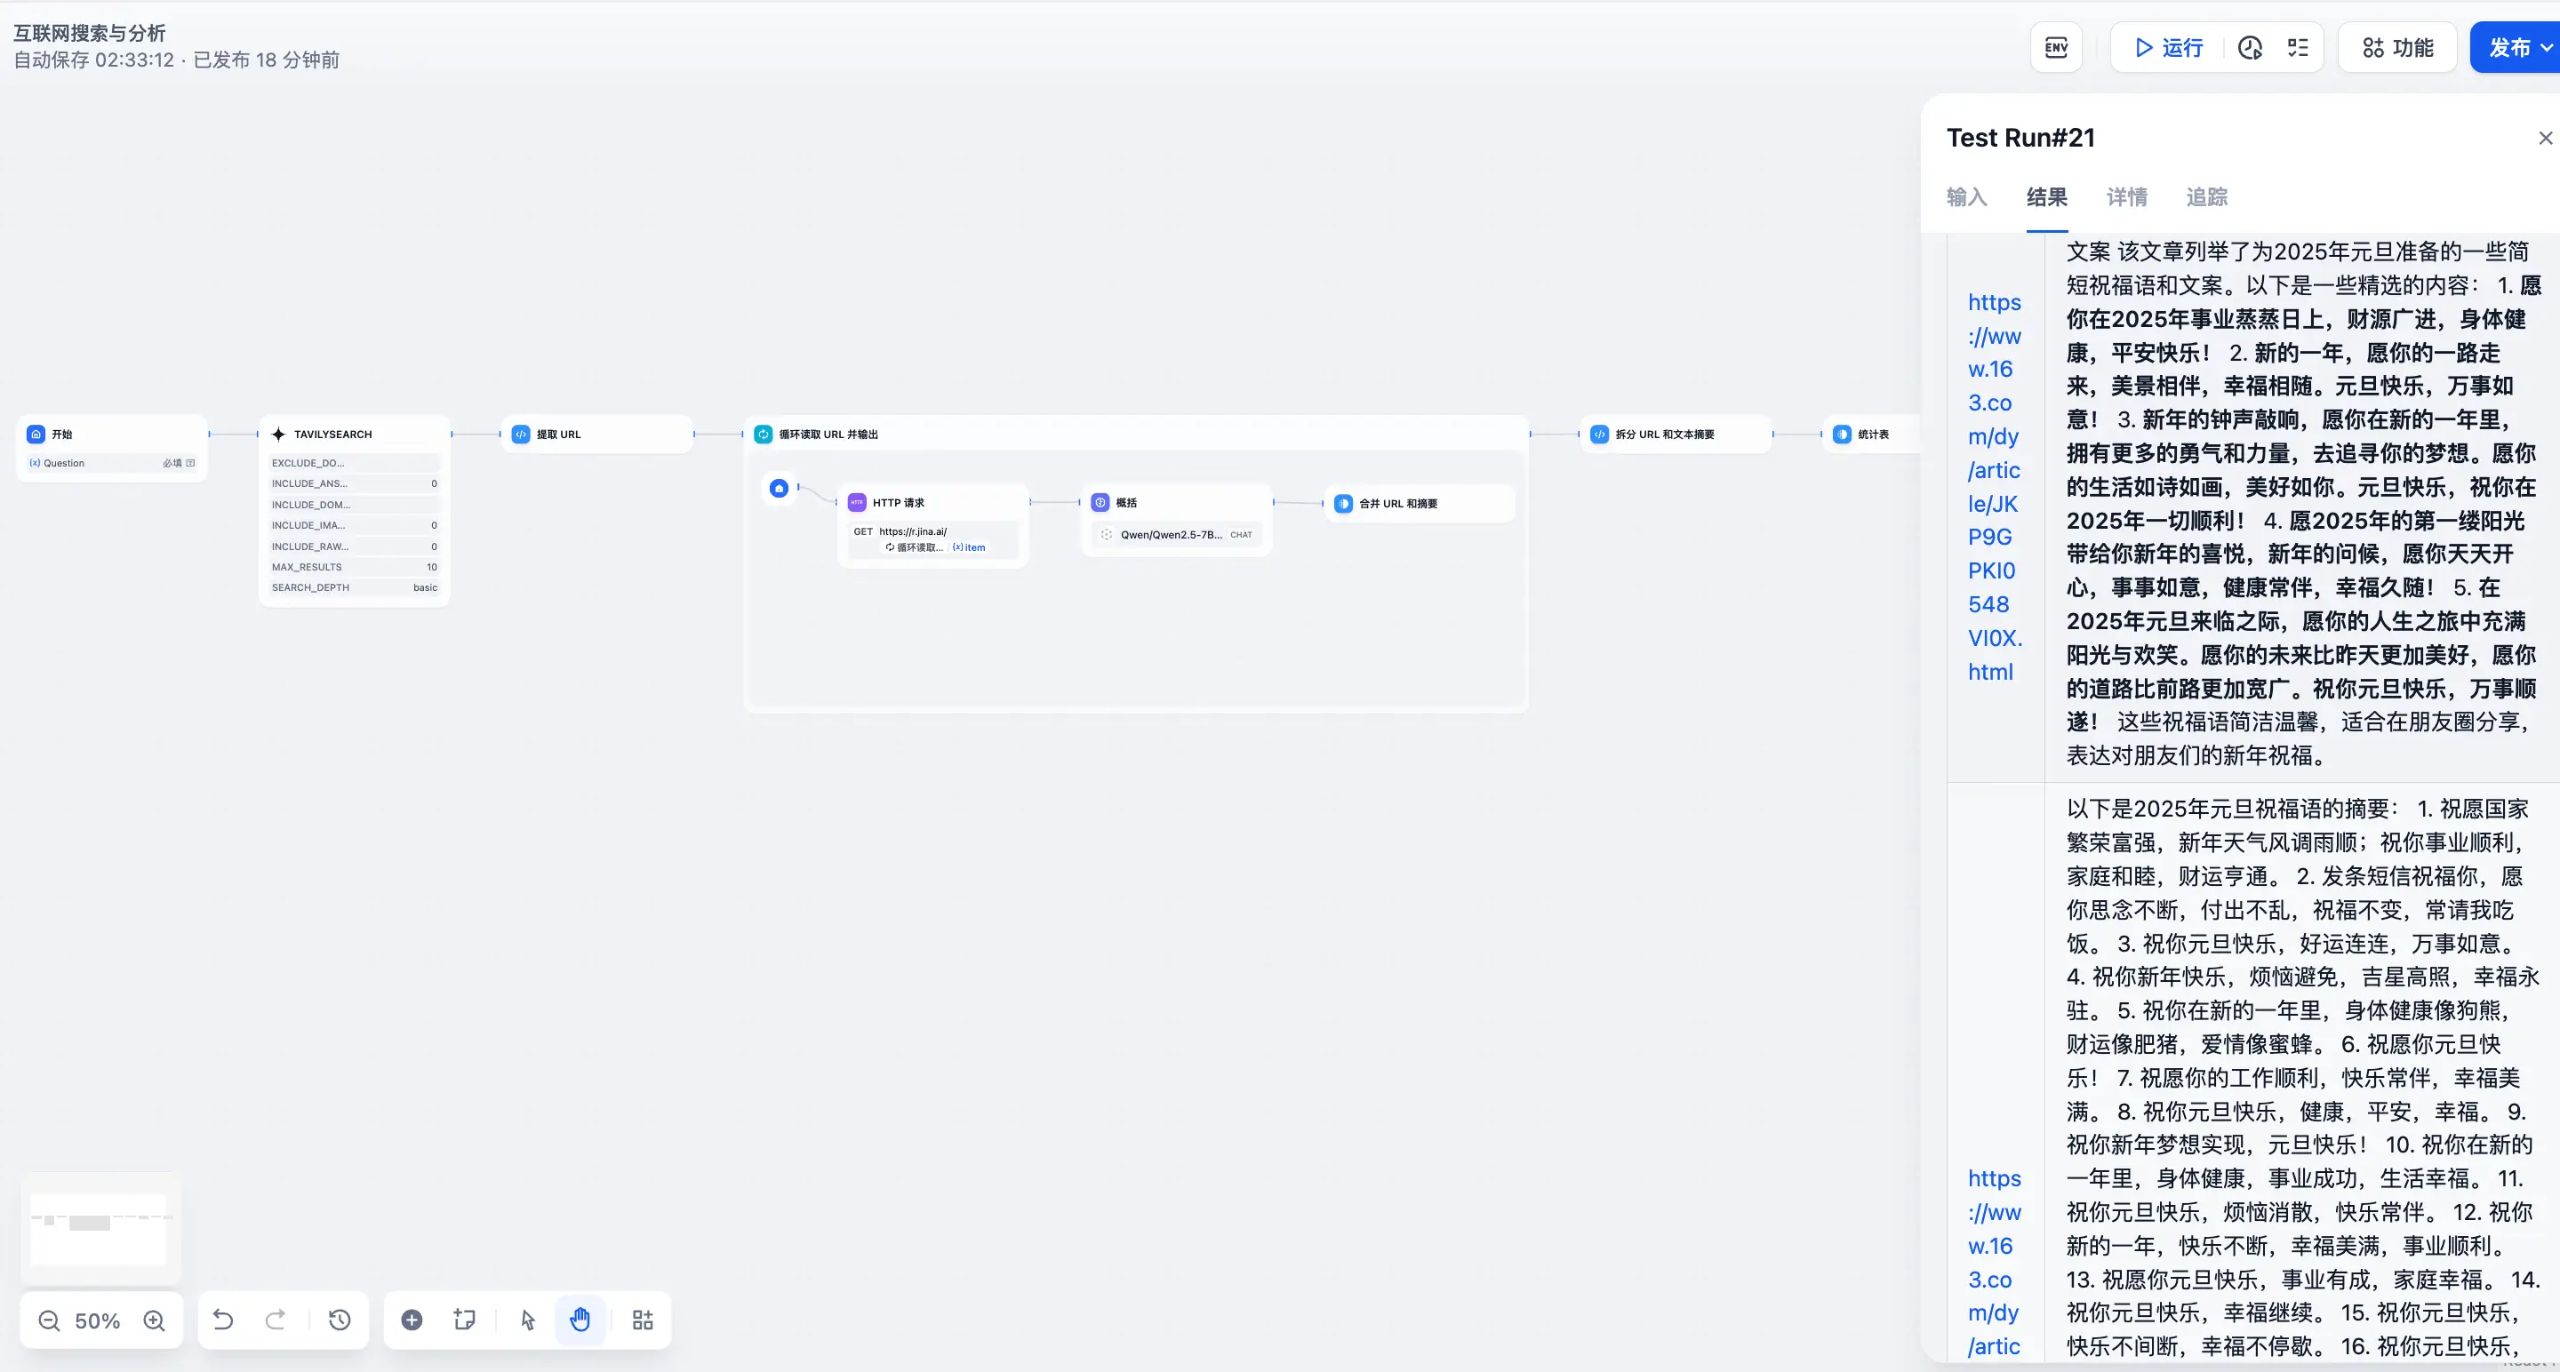Click the add node plus icon
Viewport: 2560px width, 1372px height.
(412, 1320)
